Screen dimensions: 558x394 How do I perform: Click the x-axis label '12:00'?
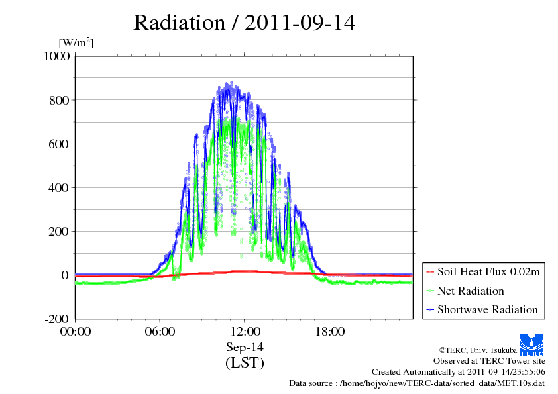tap(245, 332)
